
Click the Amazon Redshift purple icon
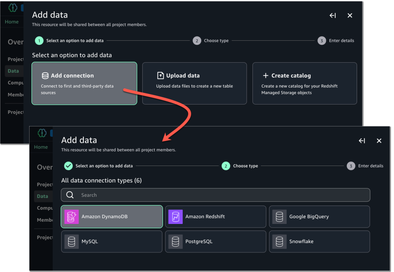[175, 217]
